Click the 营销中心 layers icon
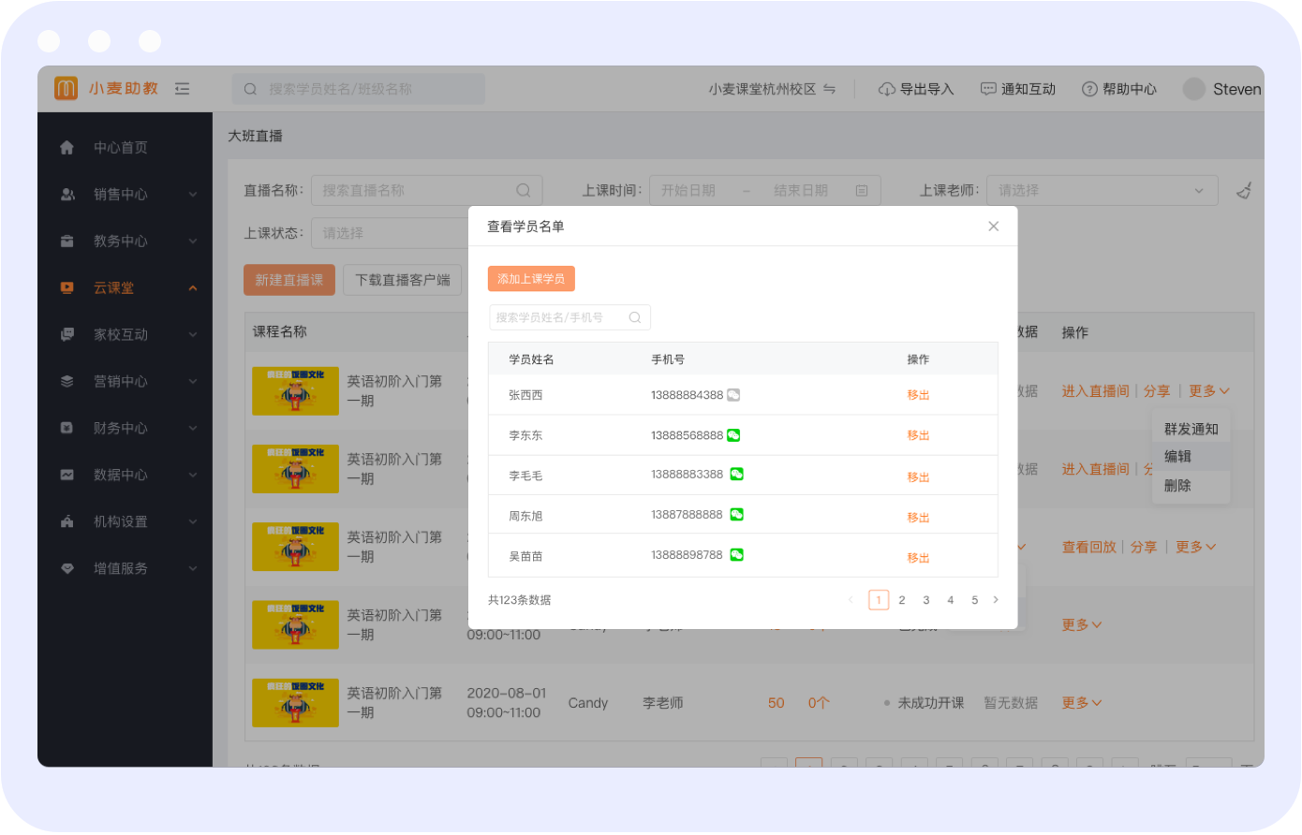The image size is (1302, 835). coord(67,381)
